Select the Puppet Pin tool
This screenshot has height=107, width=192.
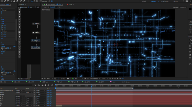(24, 1)
